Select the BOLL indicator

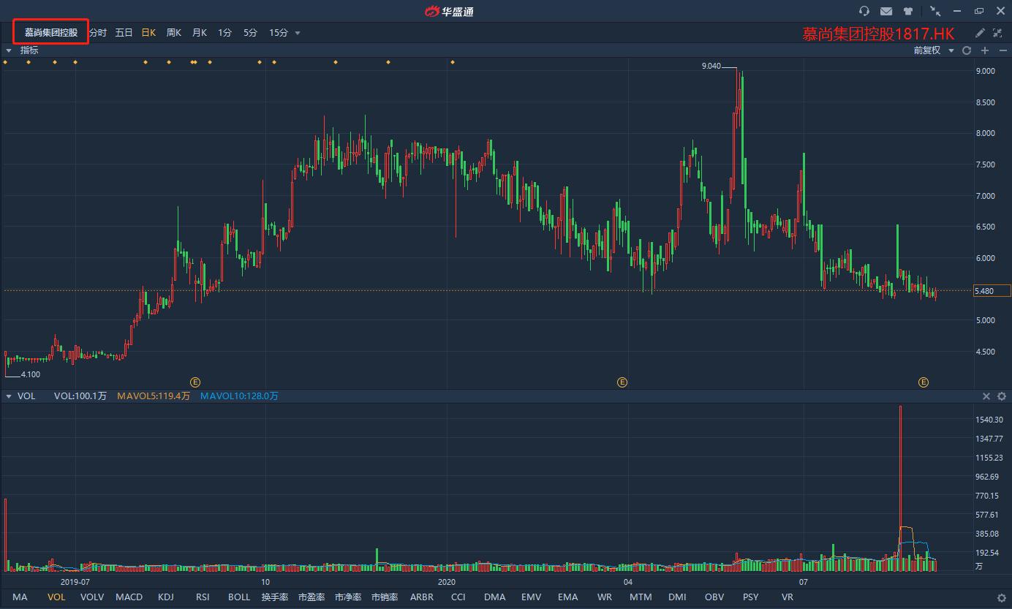238,597
